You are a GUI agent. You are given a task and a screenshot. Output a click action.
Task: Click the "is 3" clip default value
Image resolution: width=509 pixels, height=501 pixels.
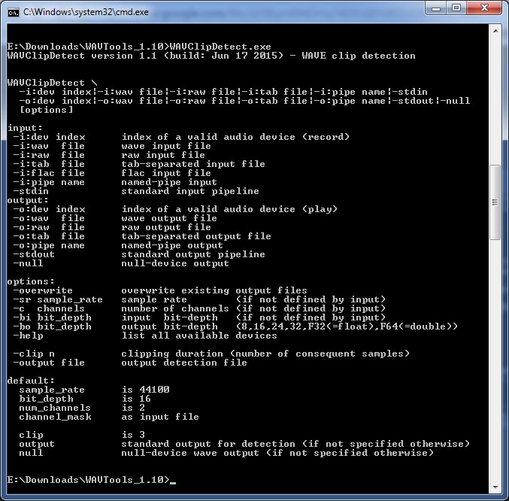click(x=133, y=435)
